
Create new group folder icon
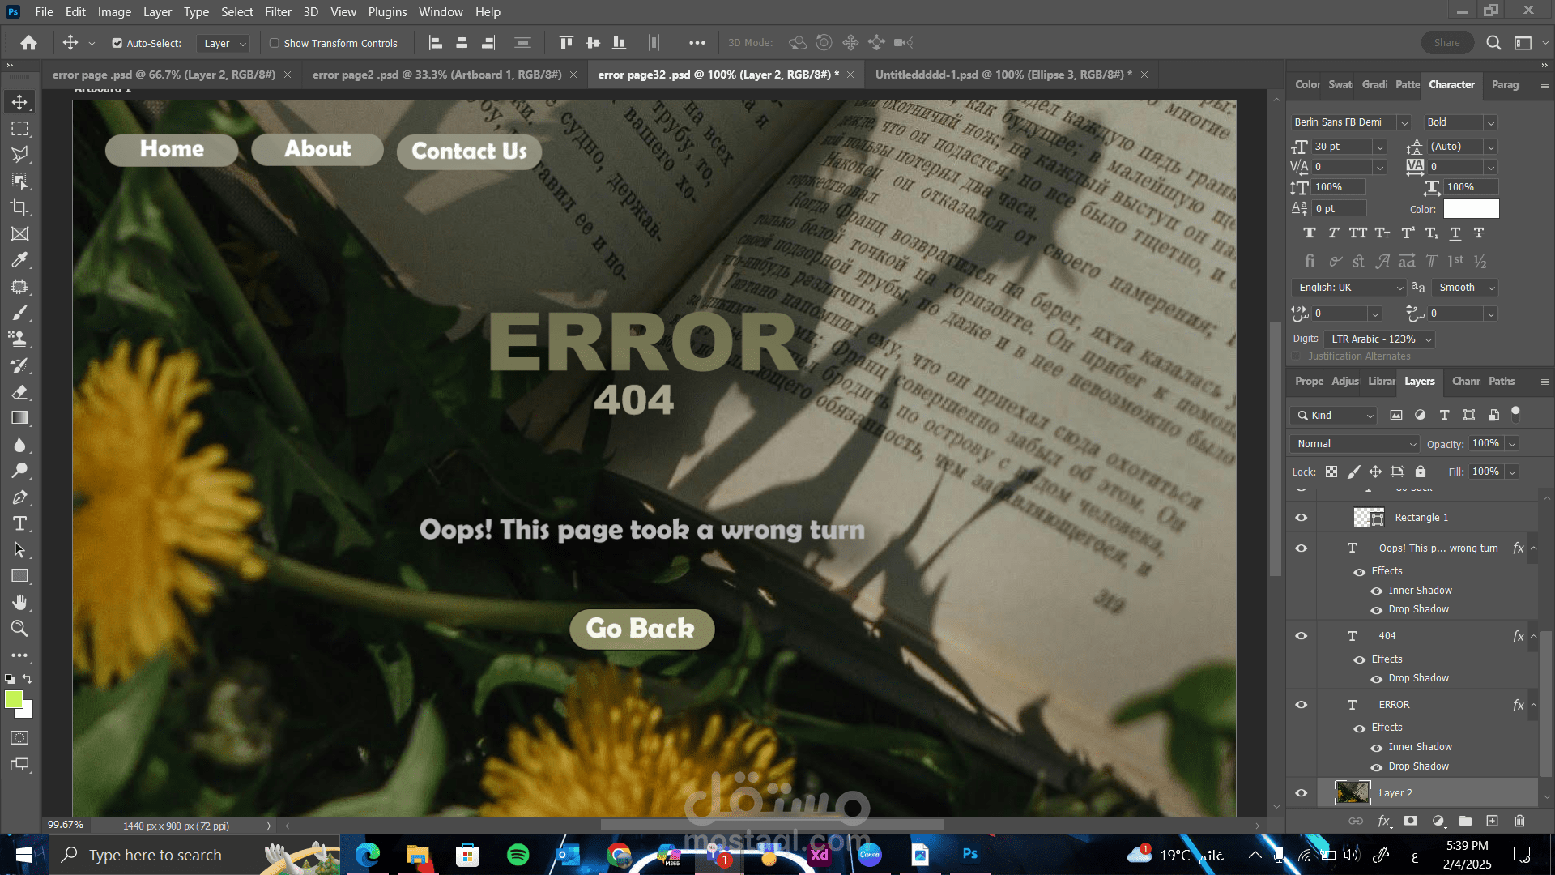click(x=1465, y=821)
